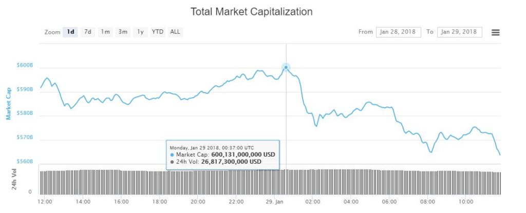Switch zoom to 7d range

(88, 32)
